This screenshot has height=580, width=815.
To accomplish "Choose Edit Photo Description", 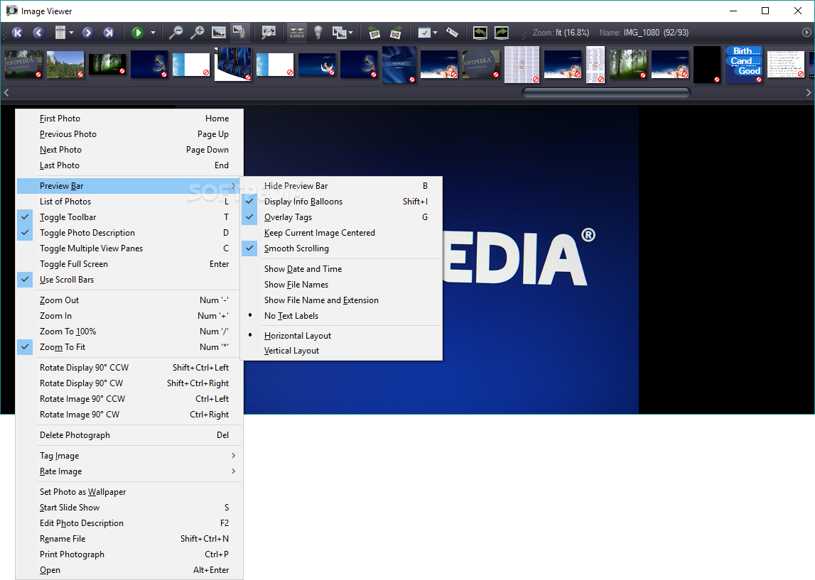I will coord(129,523).
